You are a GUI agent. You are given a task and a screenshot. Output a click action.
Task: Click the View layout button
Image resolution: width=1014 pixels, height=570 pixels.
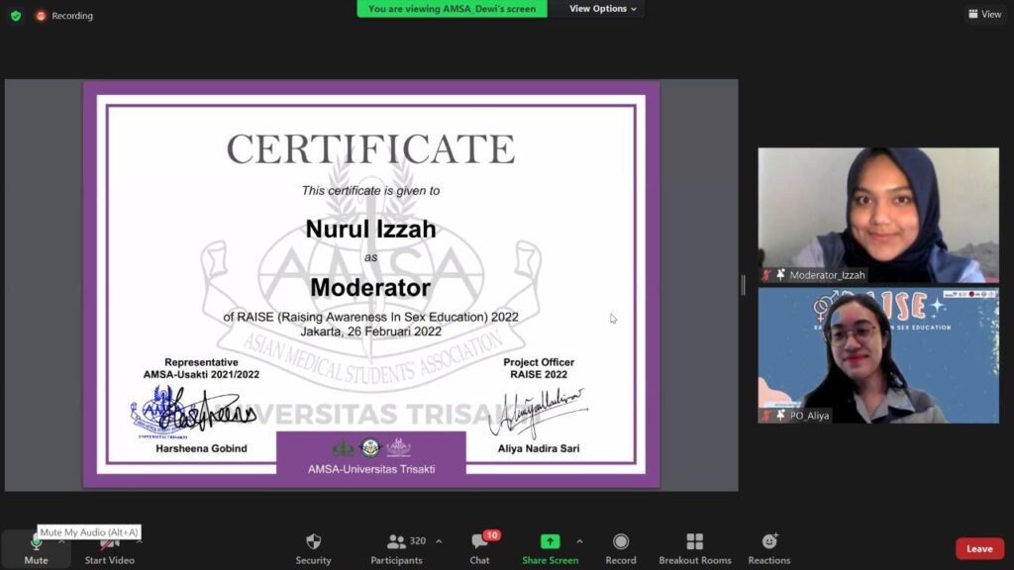(x=985, y=14)
